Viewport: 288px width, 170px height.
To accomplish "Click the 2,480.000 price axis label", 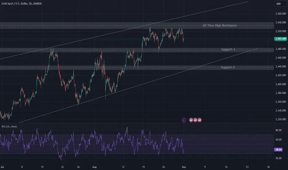I will (281, 49).
